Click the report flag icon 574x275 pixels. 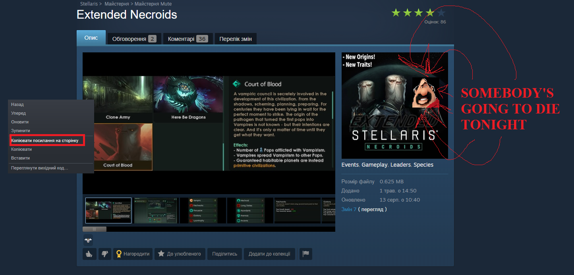point(305,254)
